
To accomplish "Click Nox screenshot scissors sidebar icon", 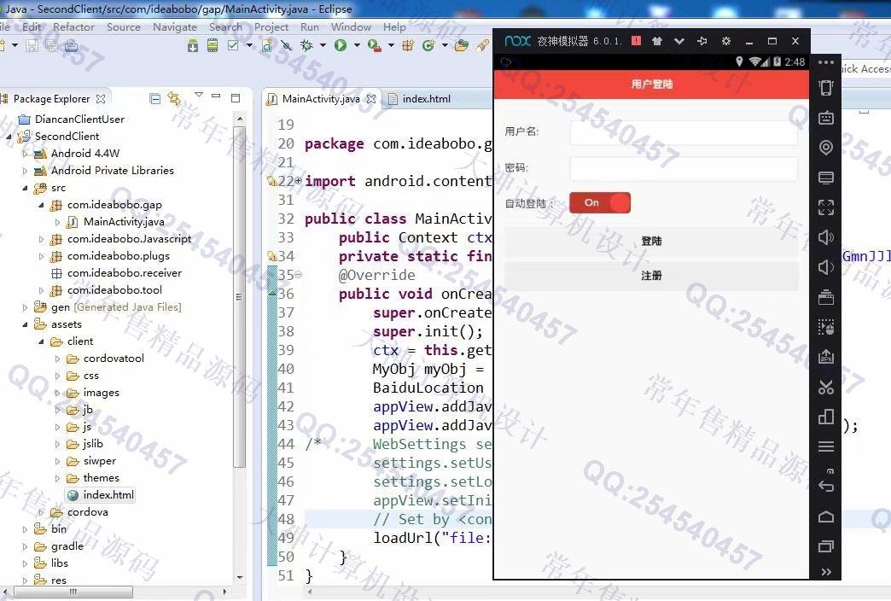I will point(825,388).
